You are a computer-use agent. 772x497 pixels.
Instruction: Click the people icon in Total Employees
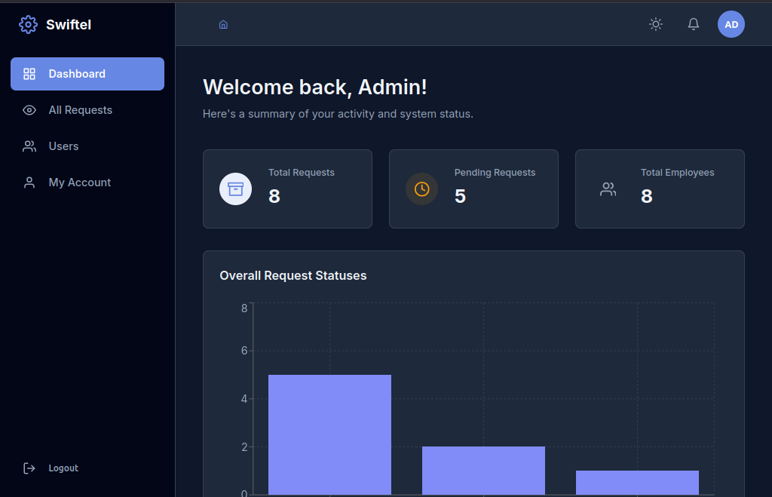tap(608, 189)
